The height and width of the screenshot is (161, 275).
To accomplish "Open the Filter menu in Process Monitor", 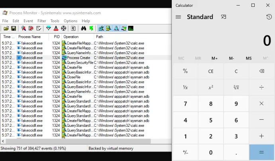I will 41,21.
